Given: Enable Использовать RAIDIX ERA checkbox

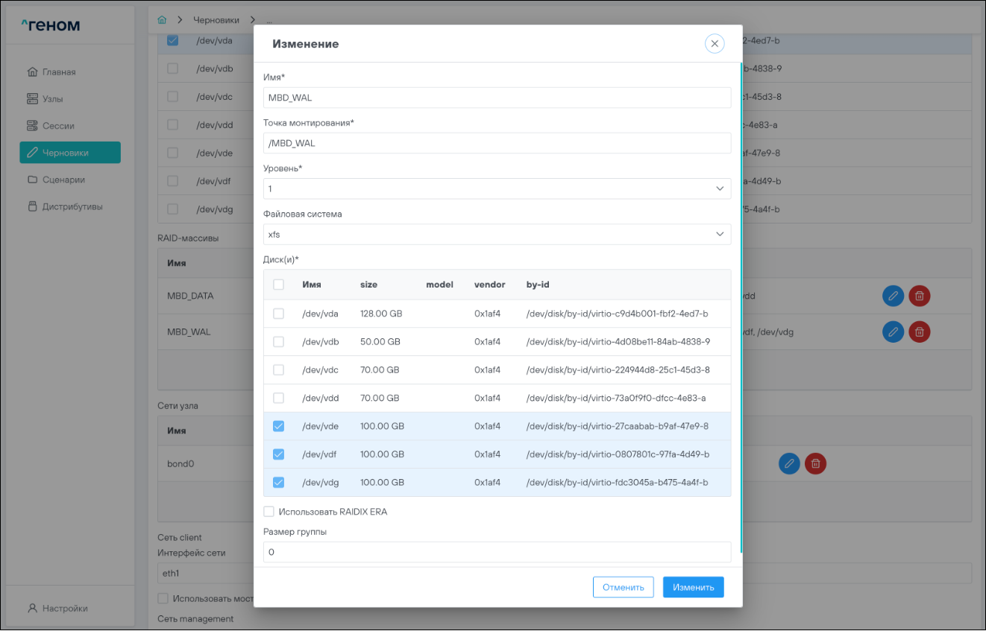Looking at the screenshot, I should coord(269,512).
